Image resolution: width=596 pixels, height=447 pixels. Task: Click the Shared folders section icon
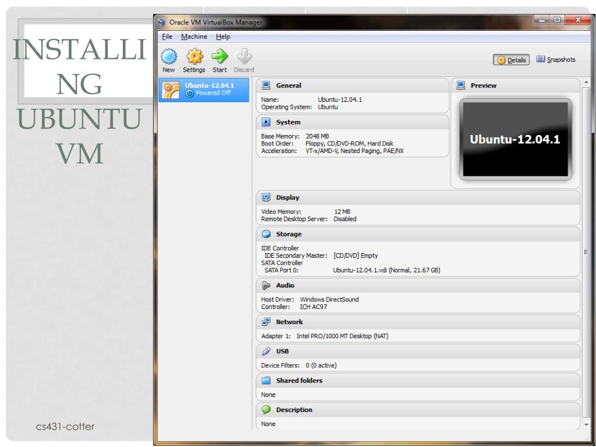[x=266, y=381]
